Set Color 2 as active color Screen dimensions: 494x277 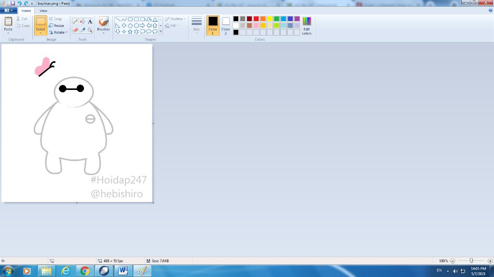tap(226, 25)
